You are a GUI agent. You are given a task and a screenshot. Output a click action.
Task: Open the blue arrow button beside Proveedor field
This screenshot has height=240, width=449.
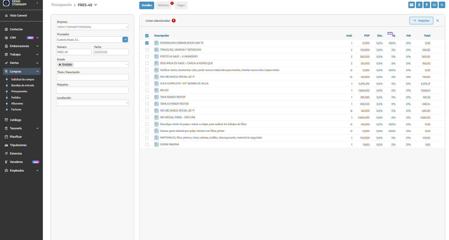[x=125, y=40]
